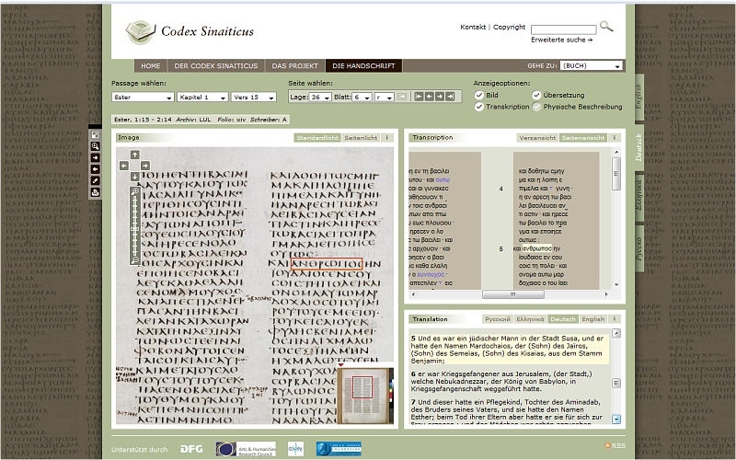Click the translation panel scroll-down arrow
This screenshot has height=460, width=736.
[x=616, y=420]
